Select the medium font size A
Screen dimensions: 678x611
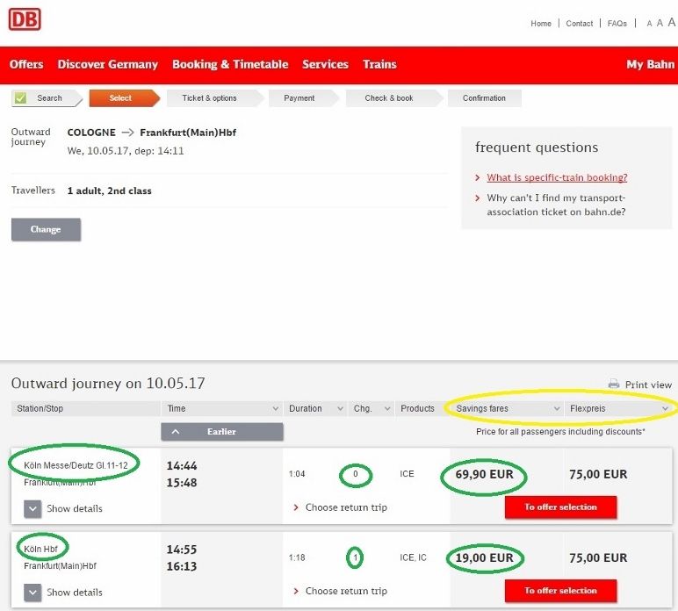[x=660, y=23]
